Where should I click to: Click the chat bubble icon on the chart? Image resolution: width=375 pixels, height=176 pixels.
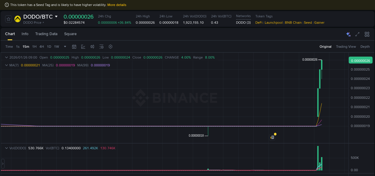[272, 137]
